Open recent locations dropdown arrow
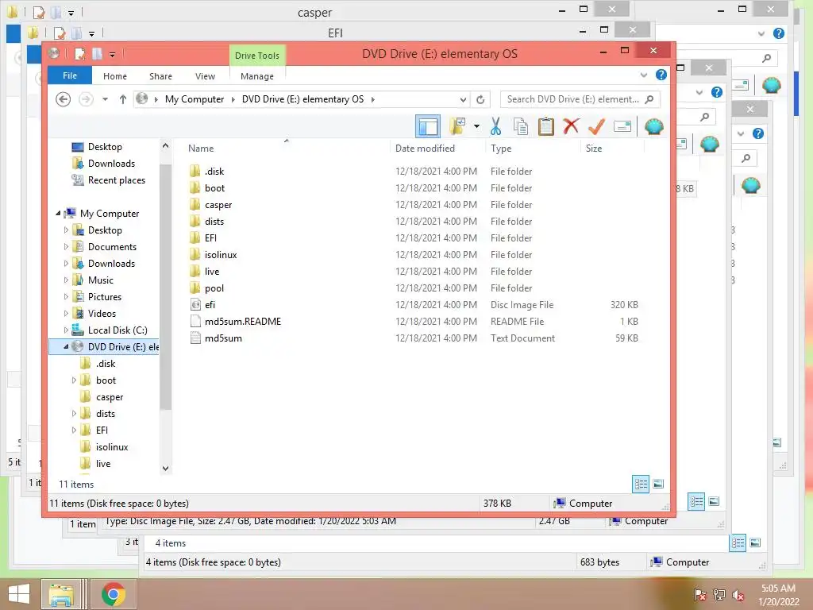813x610 pixels. click(x=105, y=99)
